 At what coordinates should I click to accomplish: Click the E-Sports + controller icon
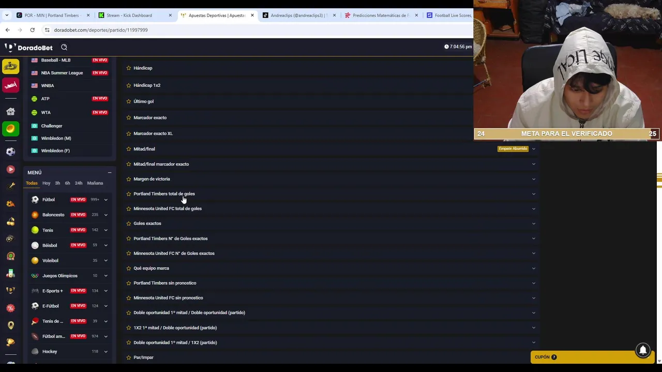(x=35, y=291)
